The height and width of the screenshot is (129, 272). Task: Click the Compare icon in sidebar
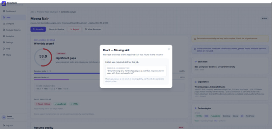4,24
